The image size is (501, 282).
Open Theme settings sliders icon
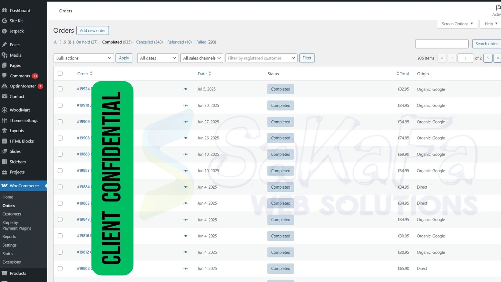click(x=4, y=120)
